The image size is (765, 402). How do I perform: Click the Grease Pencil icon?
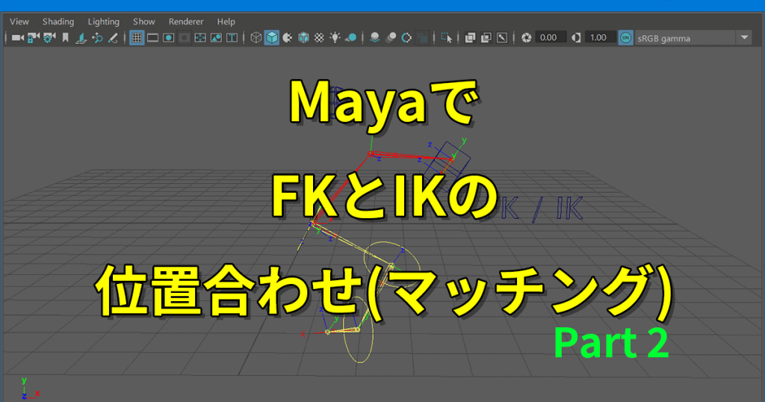point(113,37)
